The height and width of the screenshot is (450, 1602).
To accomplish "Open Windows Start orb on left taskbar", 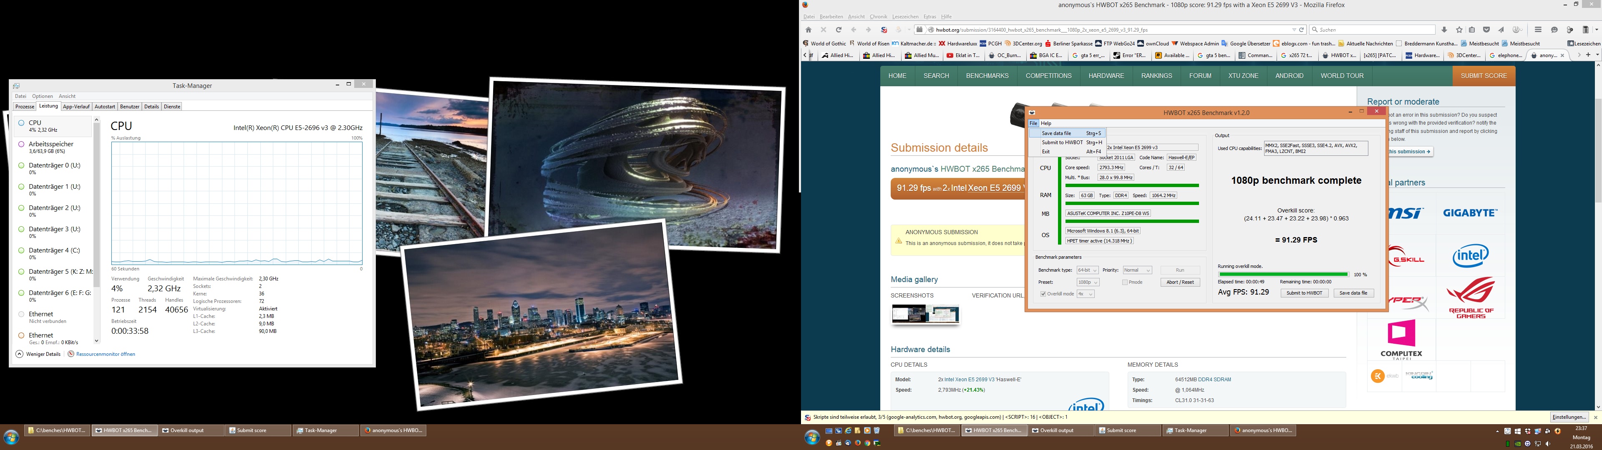I will click(x=12, y=437).
